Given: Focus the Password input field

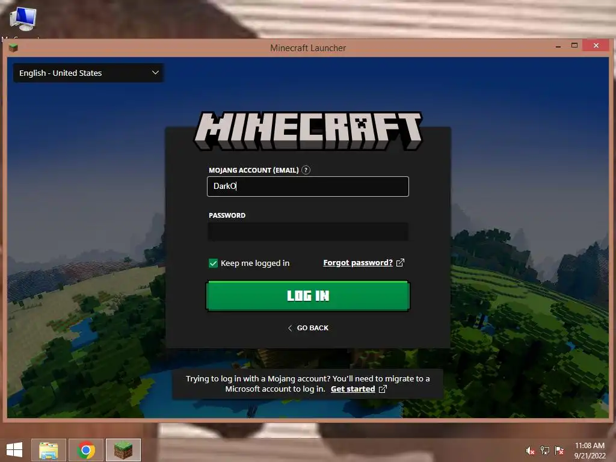Looking at the screenshot, I should point(307,232).
